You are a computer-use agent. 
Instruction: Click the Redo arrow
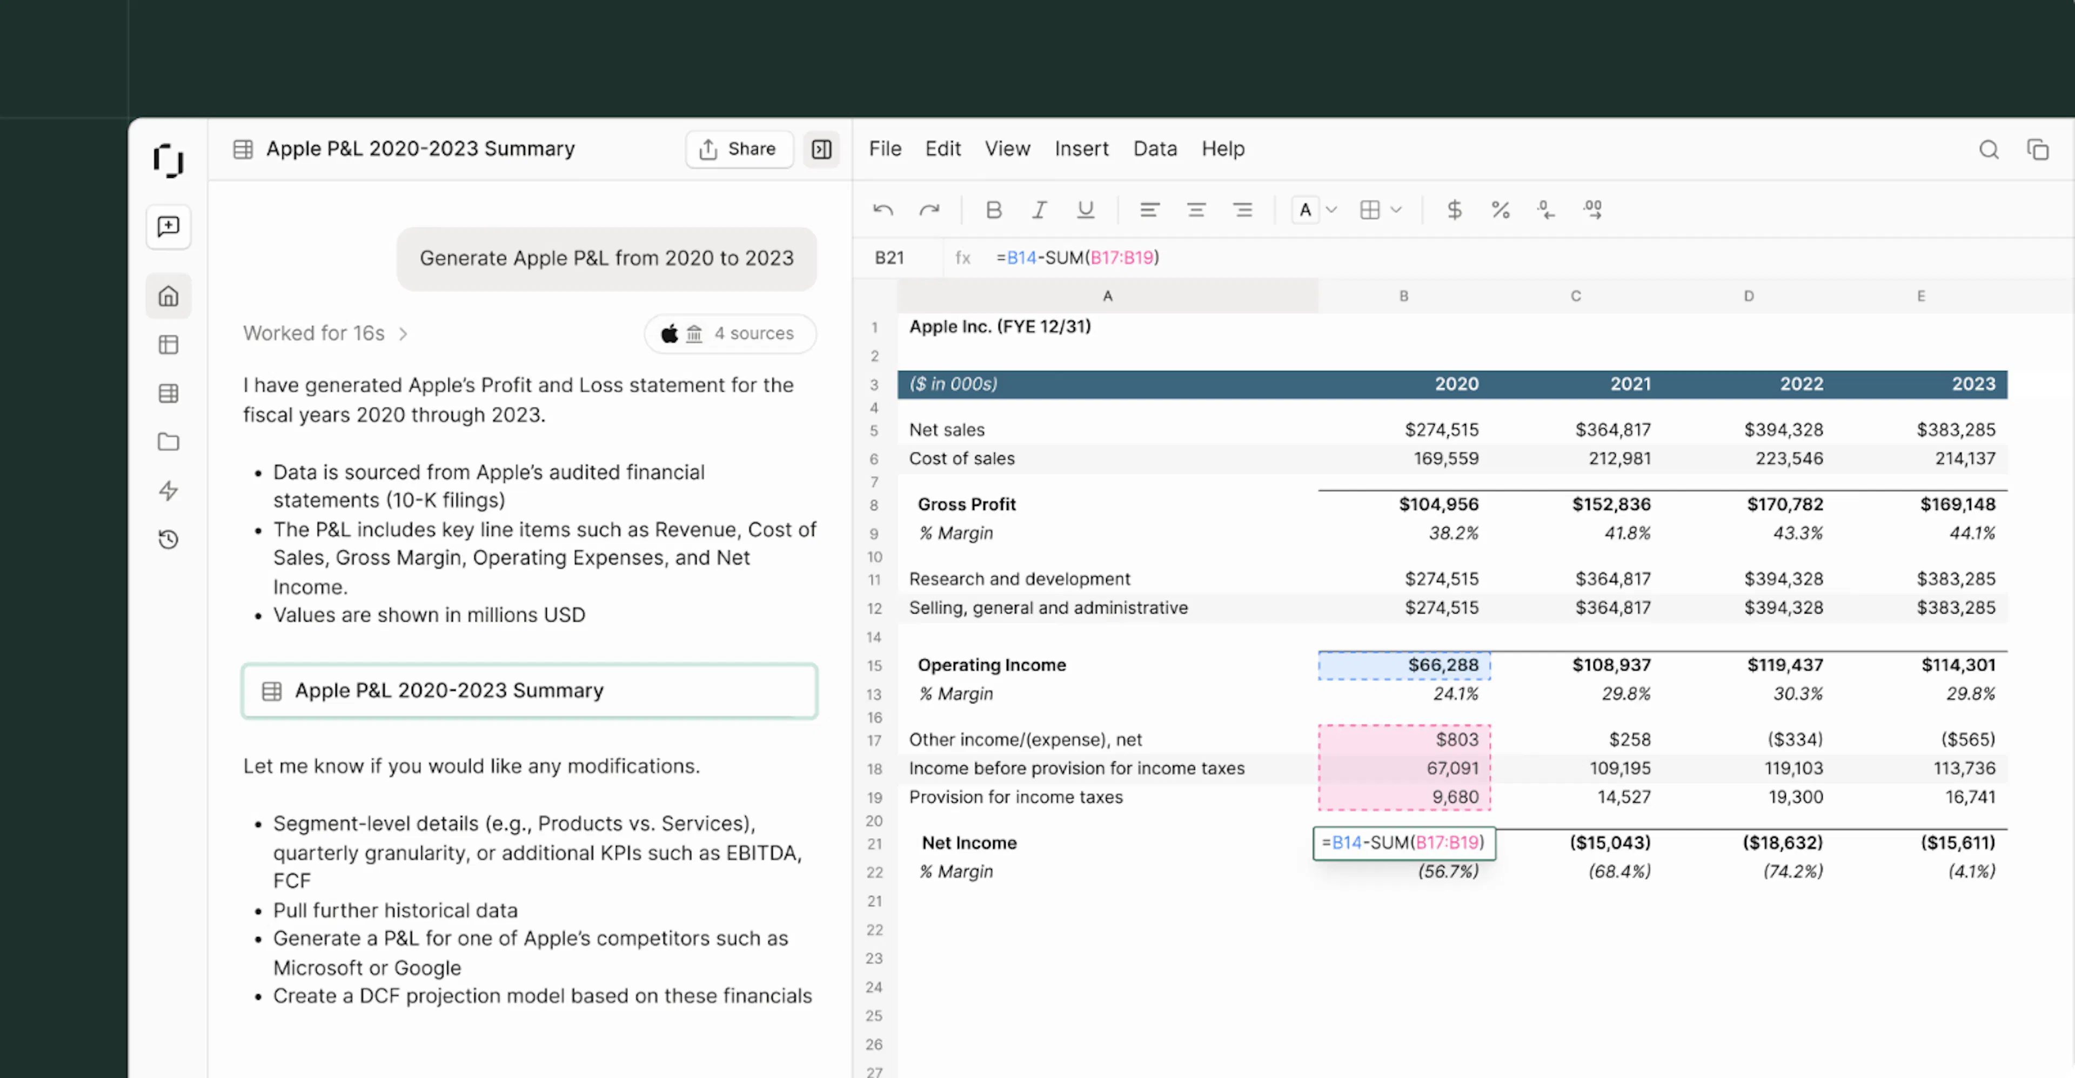(929, 210)
